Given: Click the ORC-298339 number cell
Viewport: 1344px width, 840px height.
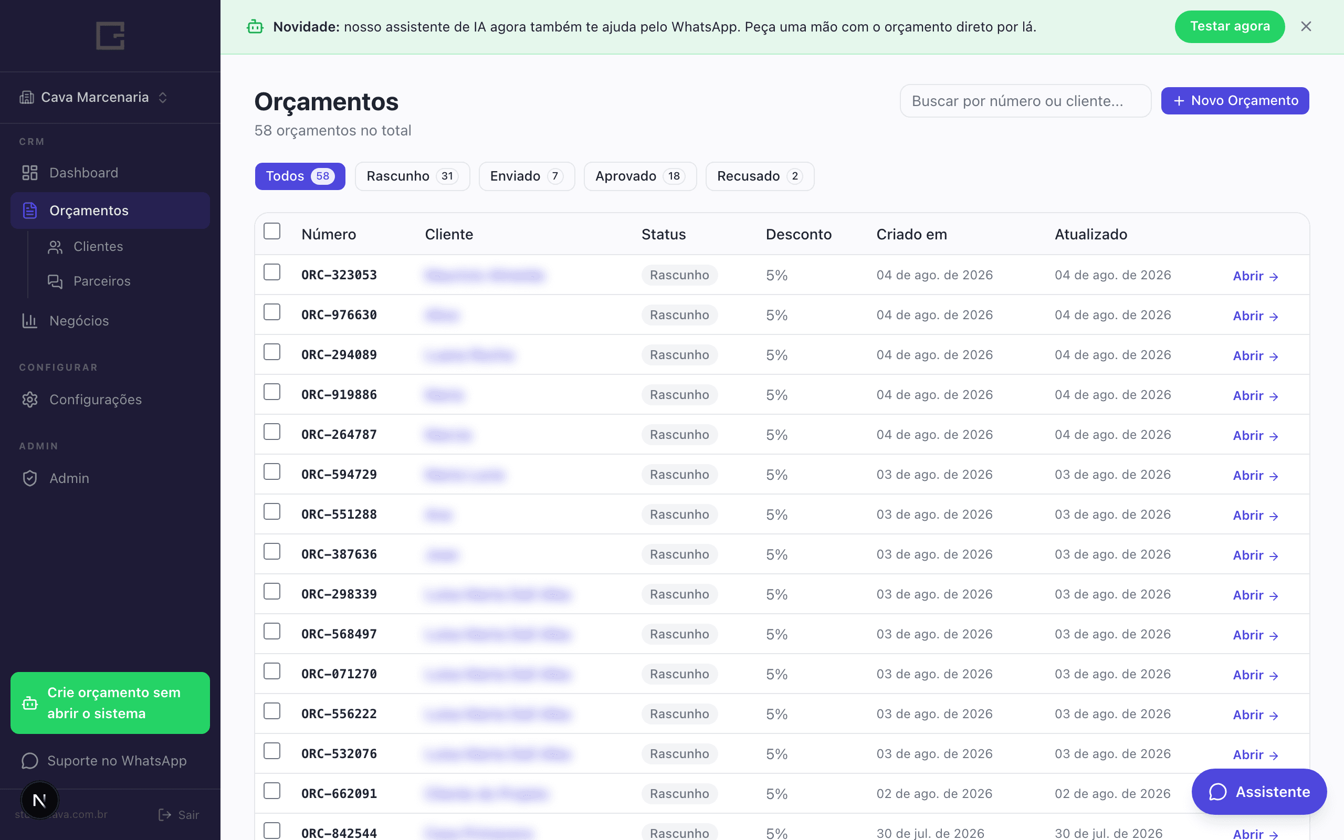Looking at the screenshot, I should (339, 594).
